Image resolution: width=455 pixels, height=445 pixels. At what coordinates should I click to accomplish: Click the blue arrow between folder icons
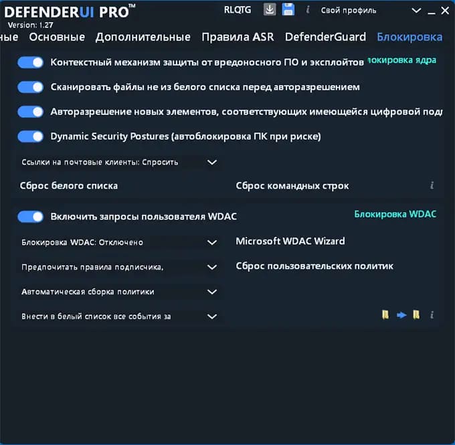click(x=401, y=315)
